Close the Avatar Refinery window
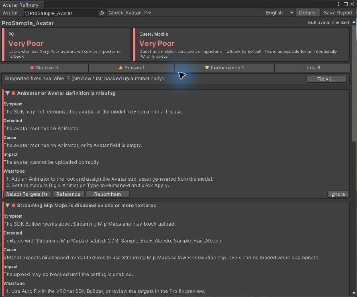This screenshot has height=297, width=357. point(352,4)
